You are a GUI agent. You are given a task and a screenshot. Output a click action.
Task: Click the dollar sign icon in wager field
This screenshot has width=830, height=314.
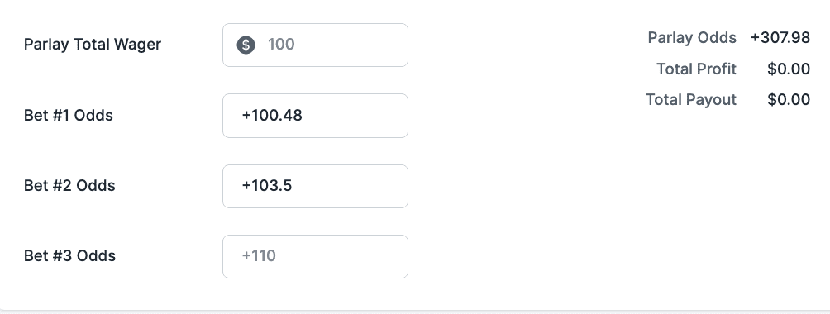pos(246,45)
